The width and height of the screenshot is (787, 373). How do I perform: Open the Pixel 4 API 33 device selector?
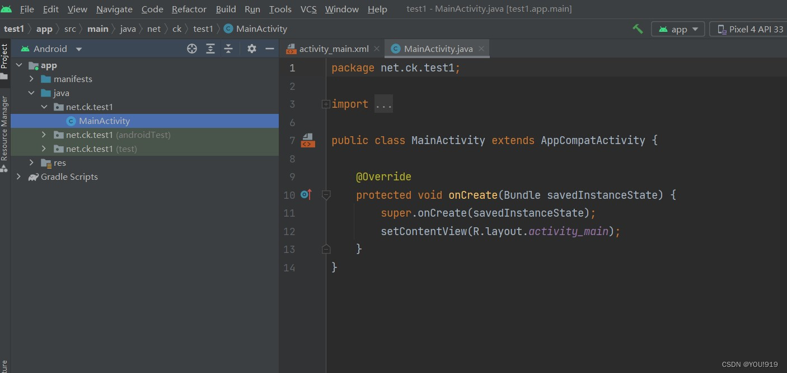click(749, 29)
